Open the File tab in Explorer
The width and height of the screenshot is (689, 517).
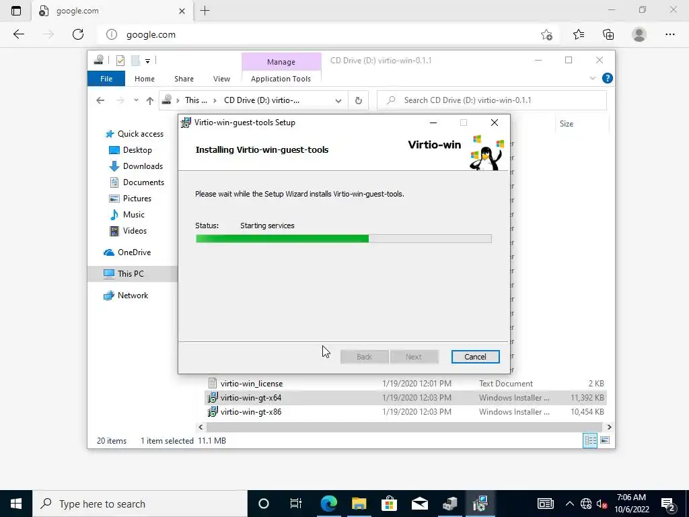coord(106,79)
